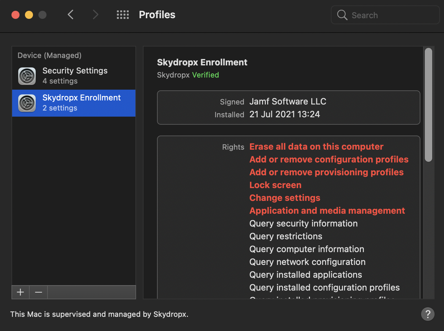Click Query restrictions entry
Screen dimensions: 444x331
[x=286, y=236]
